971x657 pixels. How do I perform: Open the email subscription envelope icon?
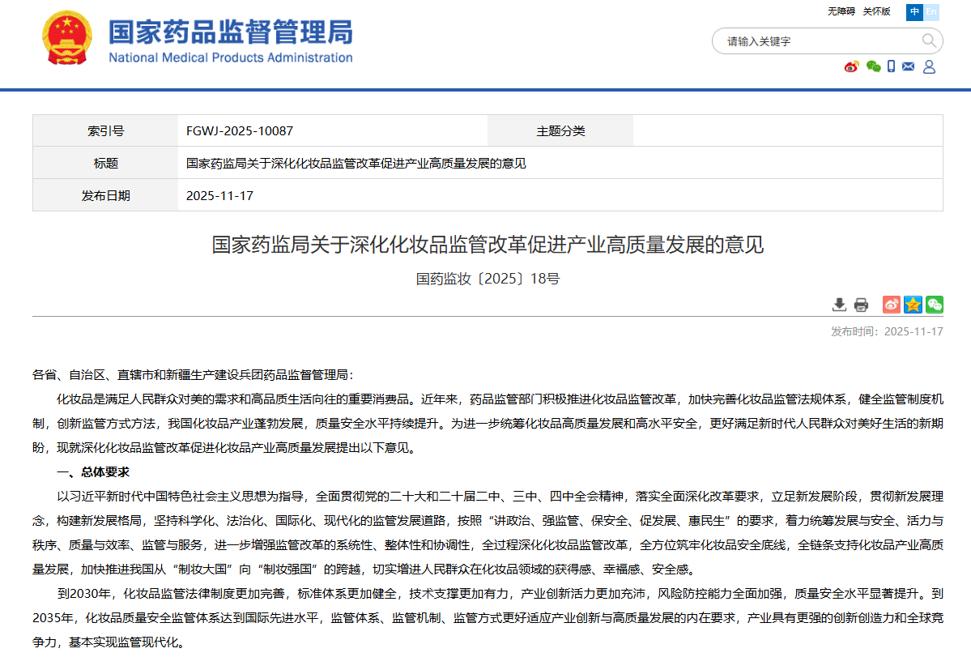pos(909,67)
